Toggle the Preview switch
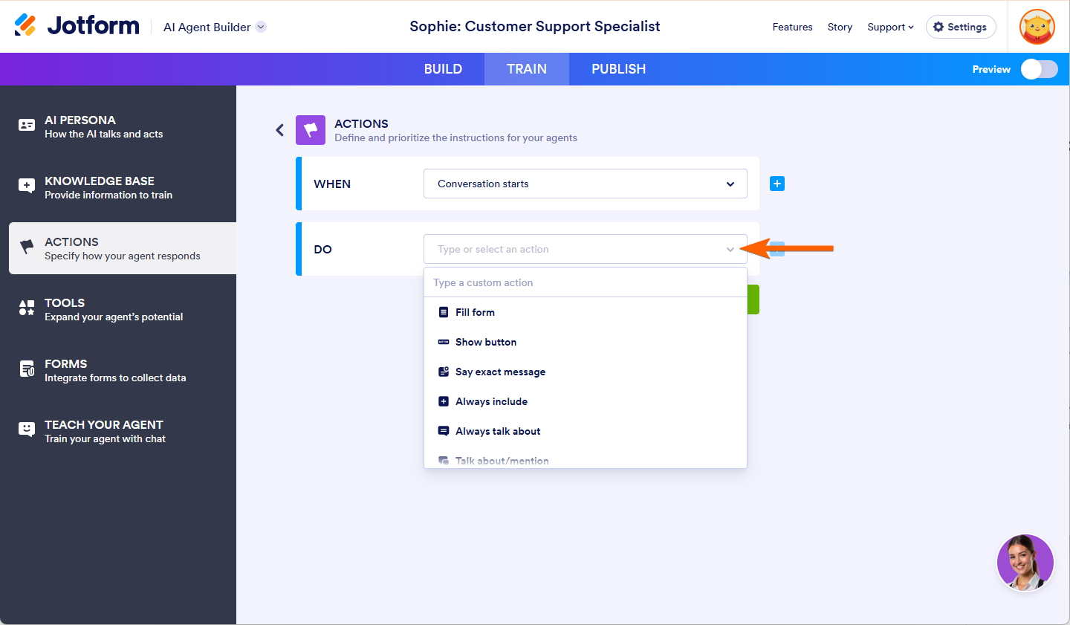The width and height of the screenshot is (1070, 625). pos(1039,69)
